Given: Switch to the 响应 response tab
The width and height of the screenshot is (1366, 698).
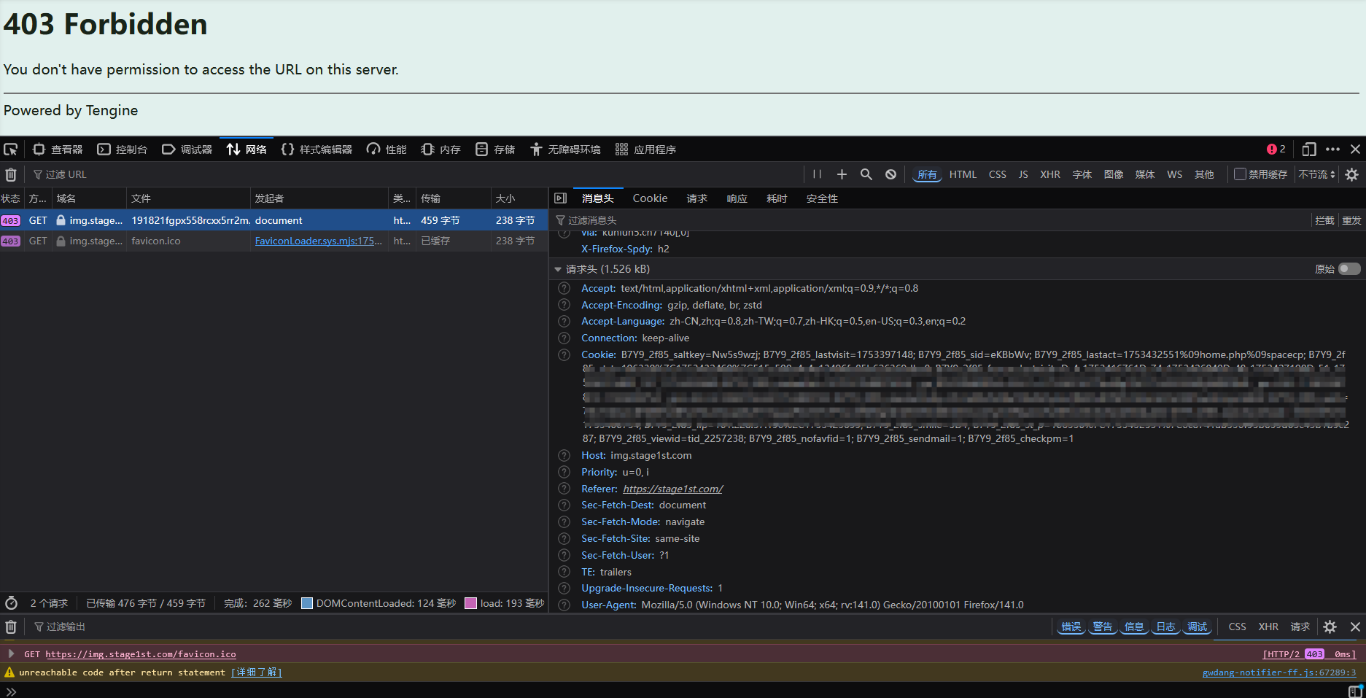Looking at the screenshot, I should [x=737, y=198].
